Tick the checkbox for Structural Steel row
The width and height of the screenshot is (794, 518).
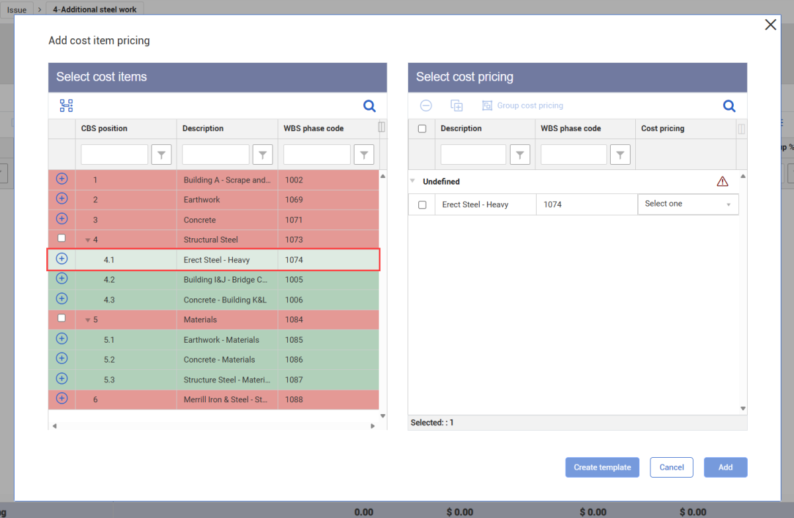pyautogui.click(x=62, y=238)
